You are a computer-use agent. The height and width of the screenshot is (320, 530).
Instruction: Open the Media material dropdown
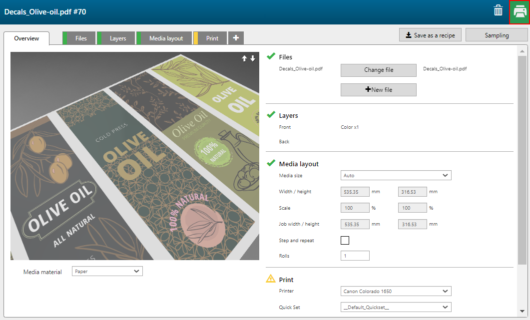(107, 271)
